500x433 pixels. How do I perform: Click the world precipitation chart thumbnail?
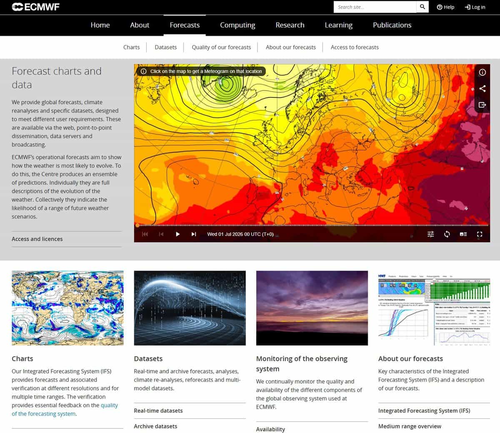point(67,308)
